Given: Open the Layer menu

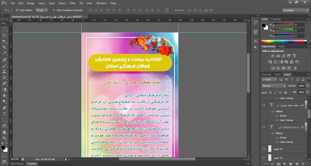Looking at the screenshot, I should [x=42, y=3].
